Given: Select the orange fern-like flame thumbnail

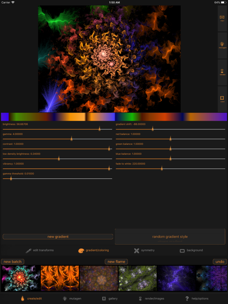Looking at the screenshot, I should [60, 278].
